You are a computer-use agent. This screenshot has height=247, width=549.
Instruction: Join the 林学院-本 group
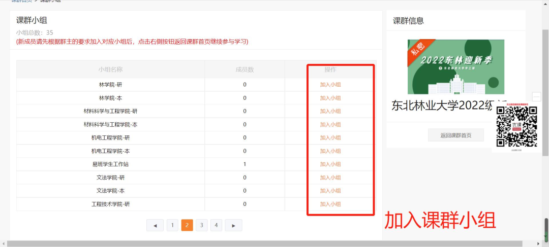point(330,98)
